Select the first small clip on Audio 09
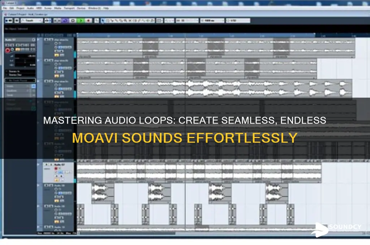The width and height of the screenshot is (370, 245). tap(81, 214)
